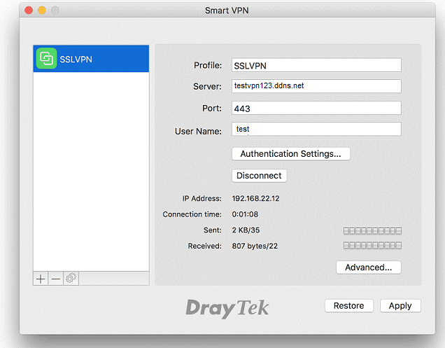Click the Sent: label
The width and height of the screenshot is (445, 348).
(x=213, y=230)
